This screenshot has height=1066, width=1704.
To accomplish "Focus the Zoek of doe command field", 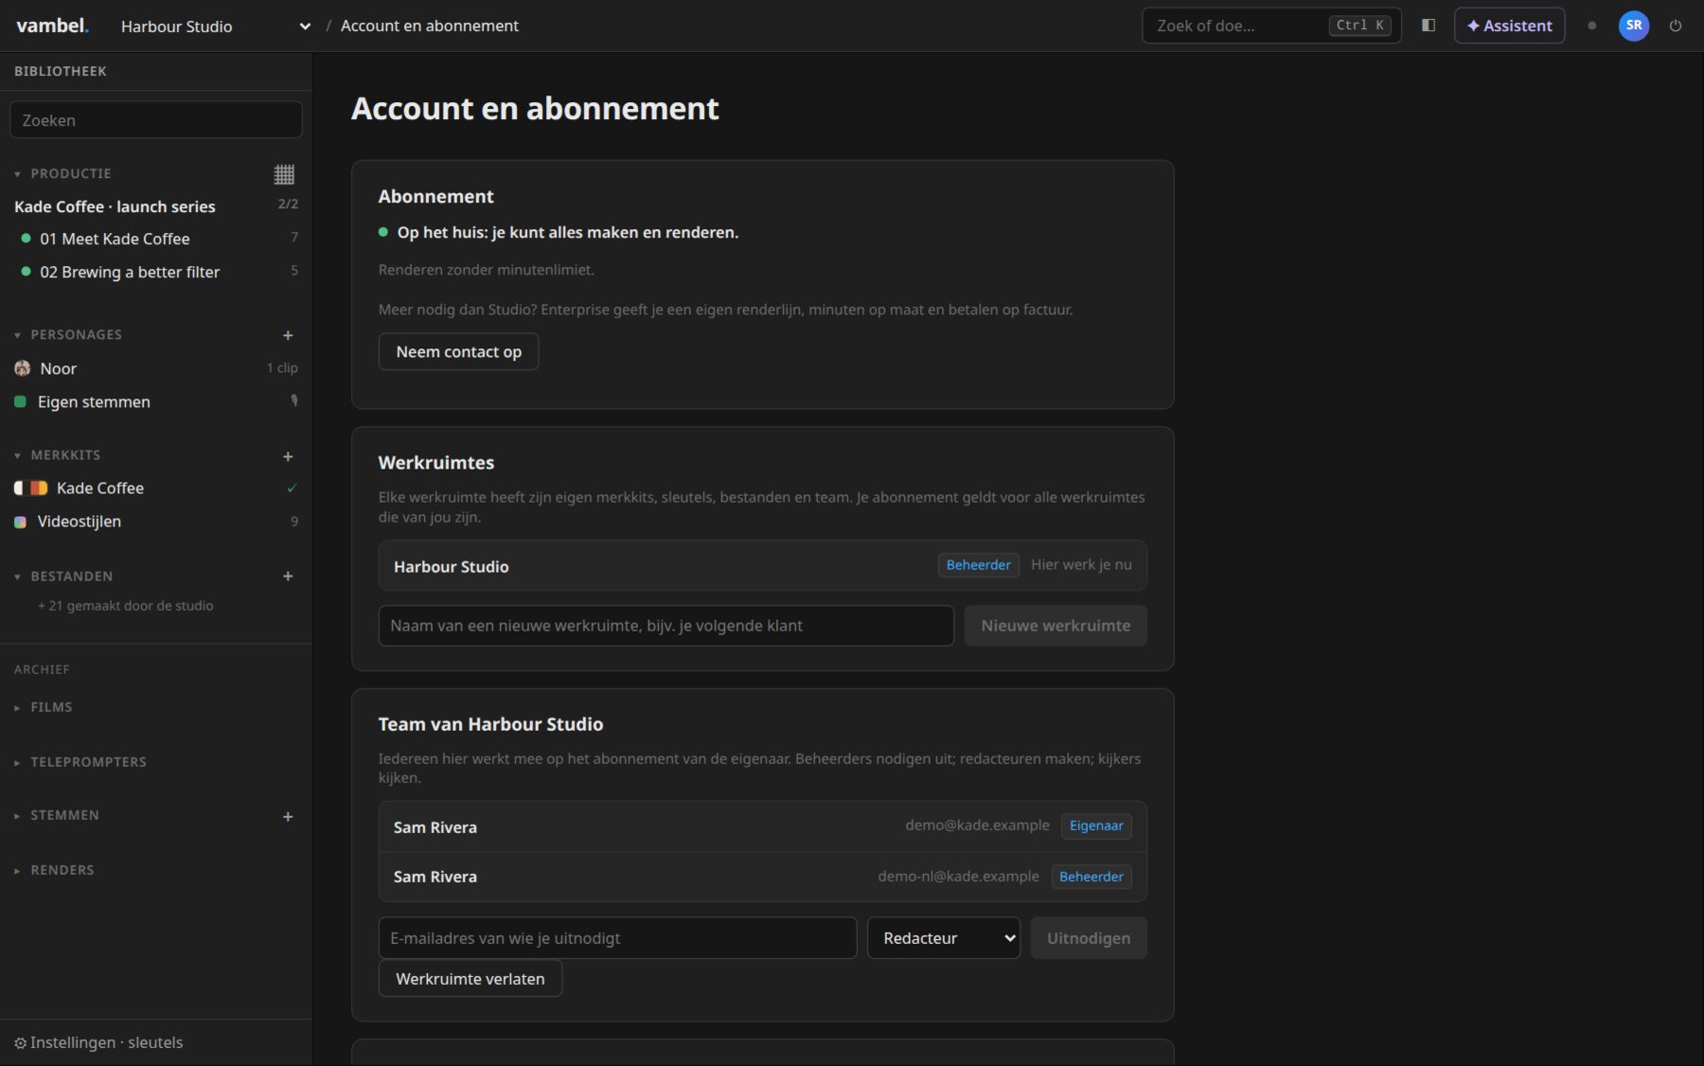I will (x=1271, y=26).
